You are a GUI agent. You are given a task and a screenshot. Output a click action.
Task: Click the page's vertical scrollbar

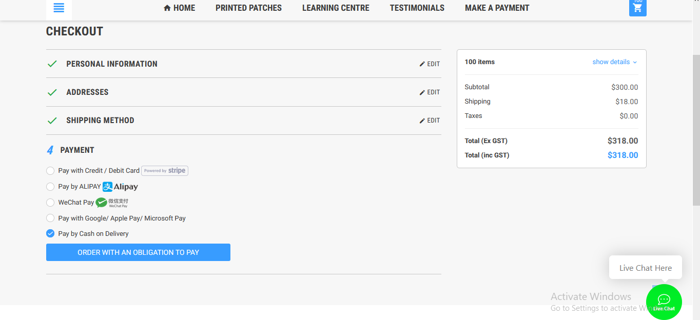tap(696, 128)
